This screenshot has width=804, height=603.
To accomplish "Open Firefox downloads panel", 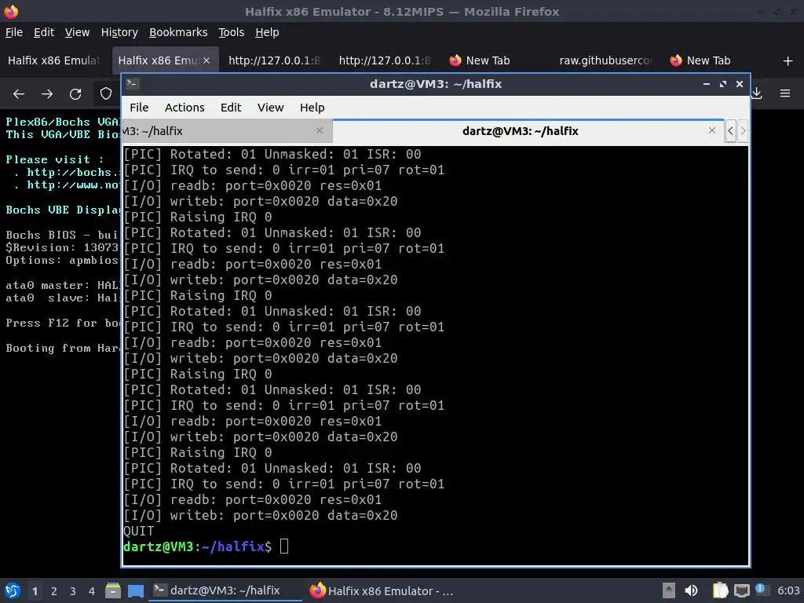I will 757,93.
